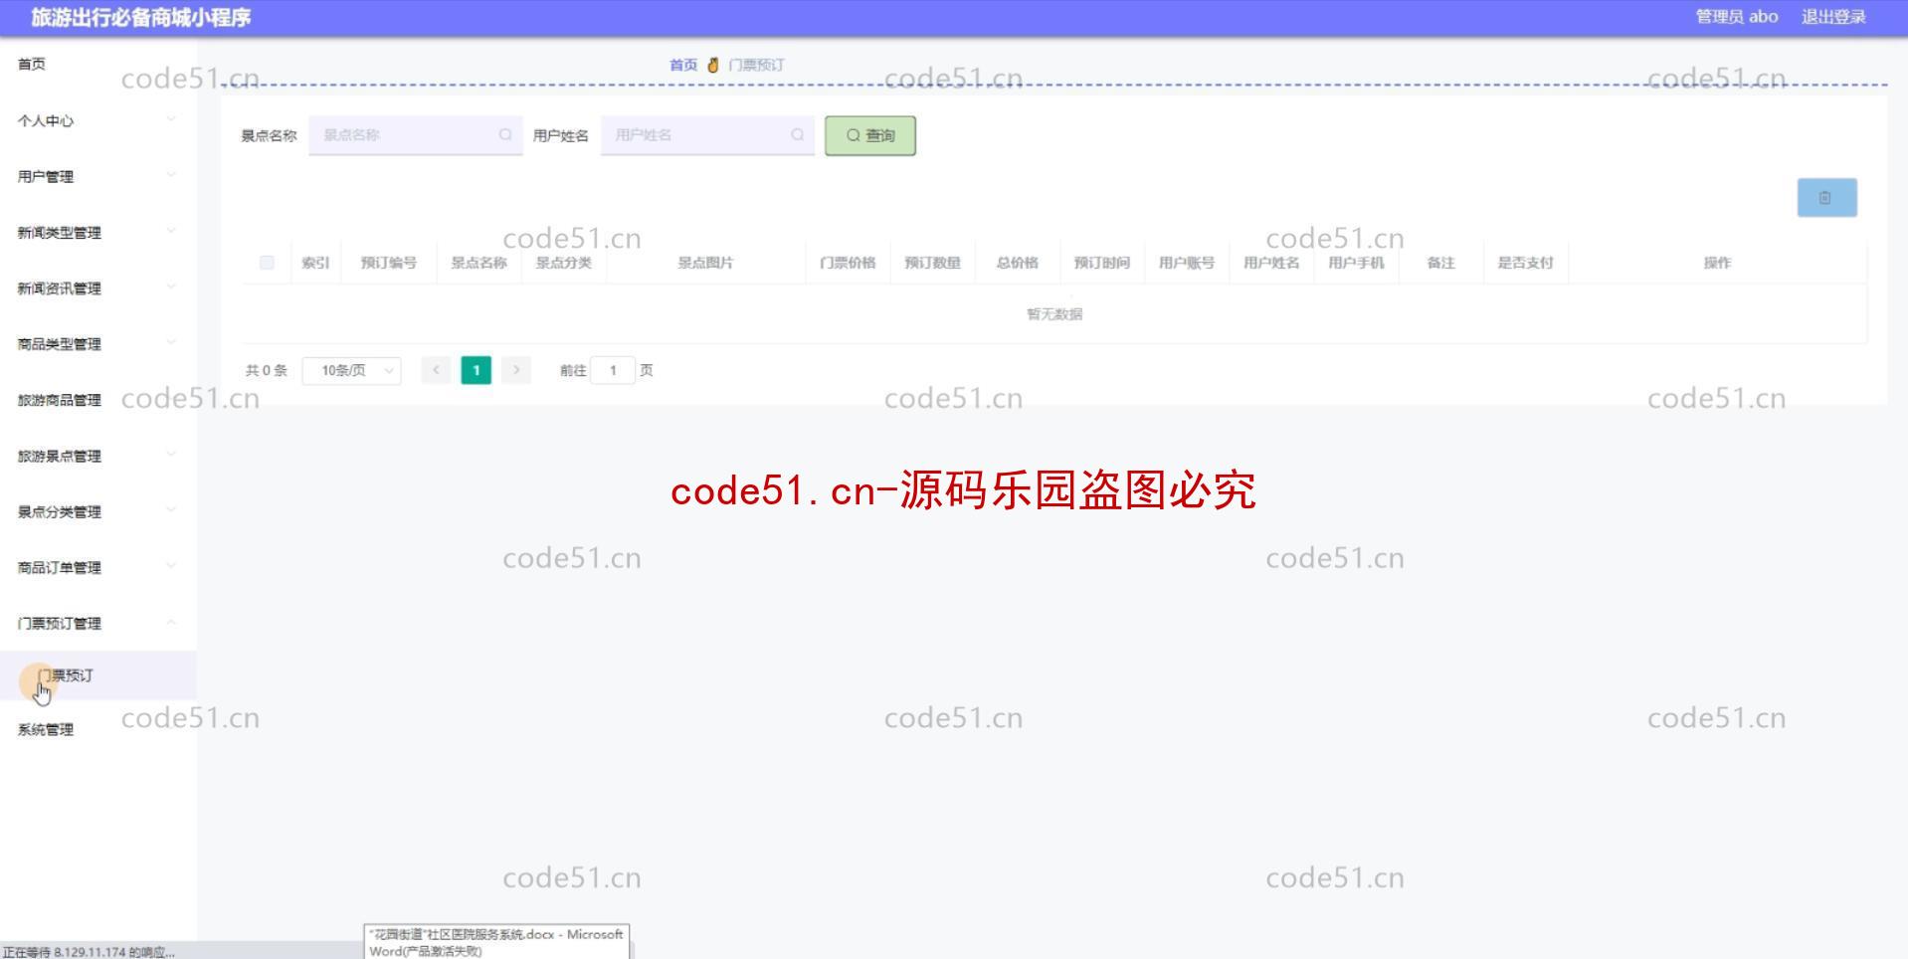Click the 景点名称 search input
The height and width of the screenshot is (959, 1908).
415,135
